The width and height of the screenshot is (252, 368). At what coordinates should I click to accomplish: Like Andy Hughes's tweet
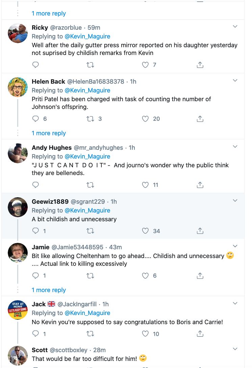(145, 185)
